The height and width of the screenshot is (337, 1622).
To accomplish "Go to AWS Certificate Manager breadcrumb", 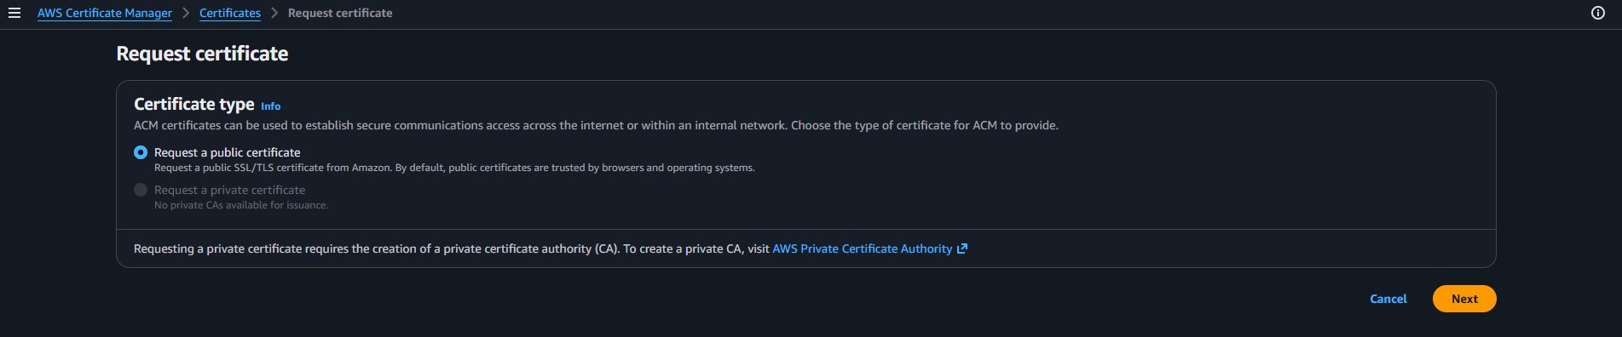I will [105, 13].
